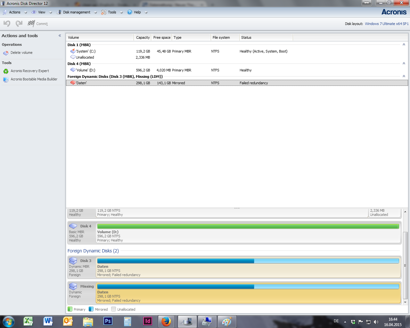Click the Disk management menu icon
The height and width of the screenshot is (328, 410).
(x=59, y=12)
